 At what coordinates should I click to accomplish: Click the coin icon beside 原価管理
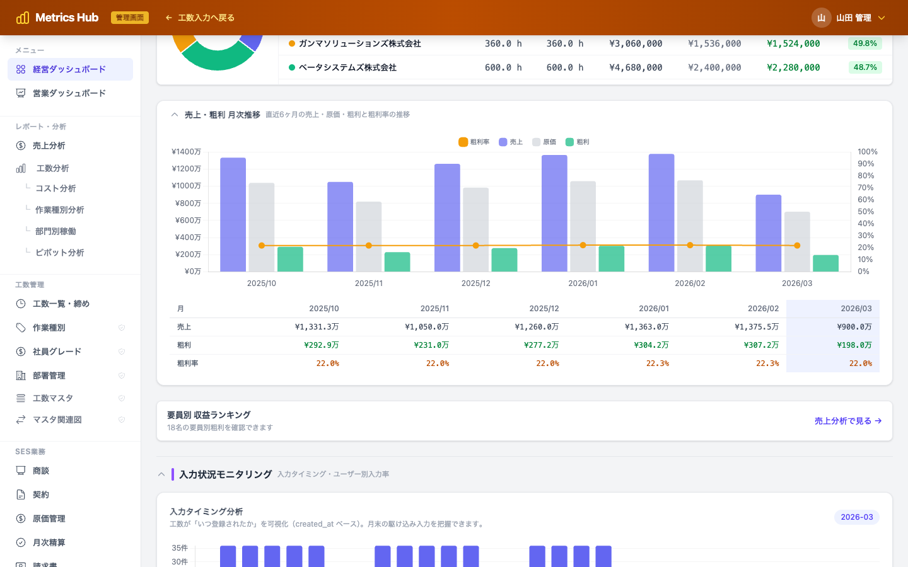point(21,518)
